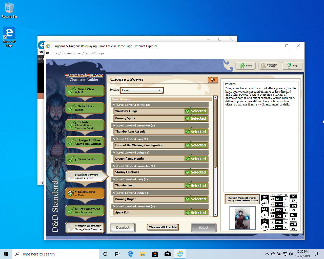
Task: Click the Home button icon
Action: point(245,66)
